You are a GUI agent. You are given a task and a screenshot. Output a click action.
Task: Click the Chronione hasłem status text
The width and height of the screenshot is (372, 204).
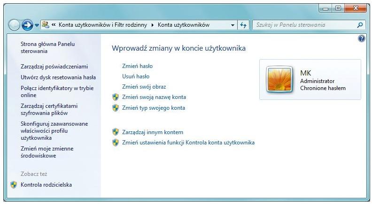(x=323, y=88)
